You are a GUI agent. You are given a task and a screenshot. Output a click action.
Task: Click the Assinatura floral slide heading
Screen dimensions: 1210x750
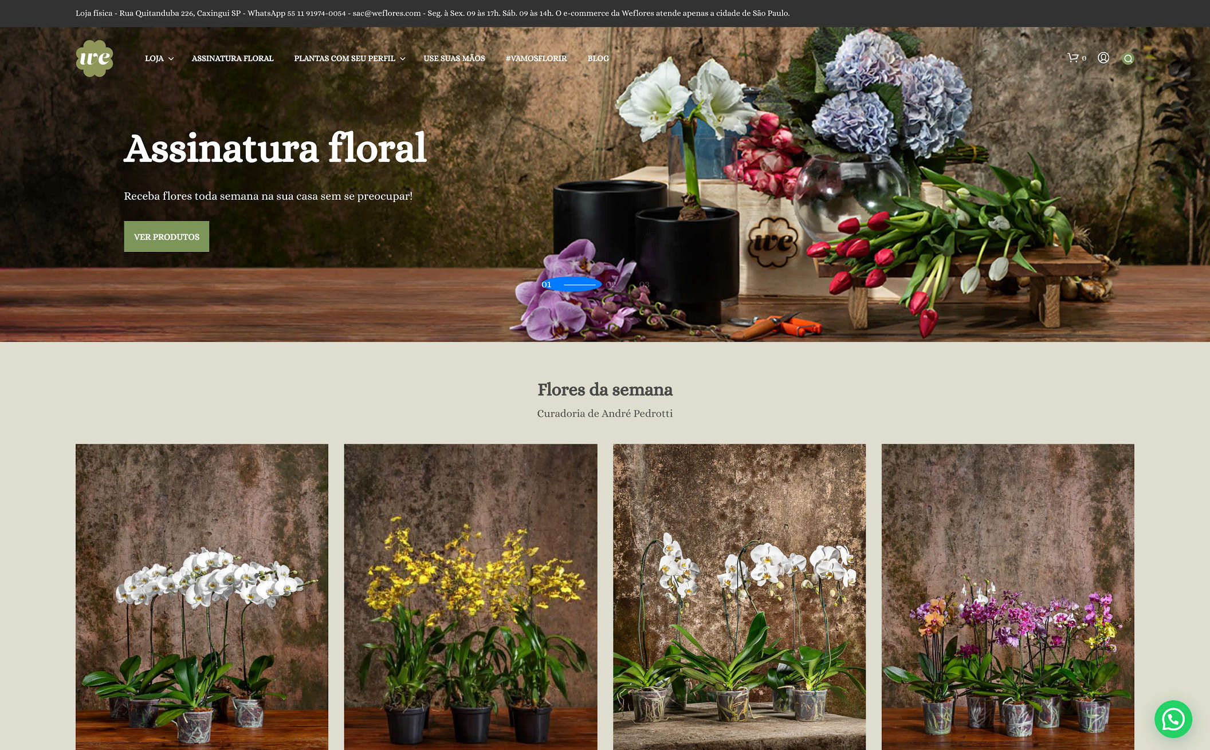tap(275, 148)
